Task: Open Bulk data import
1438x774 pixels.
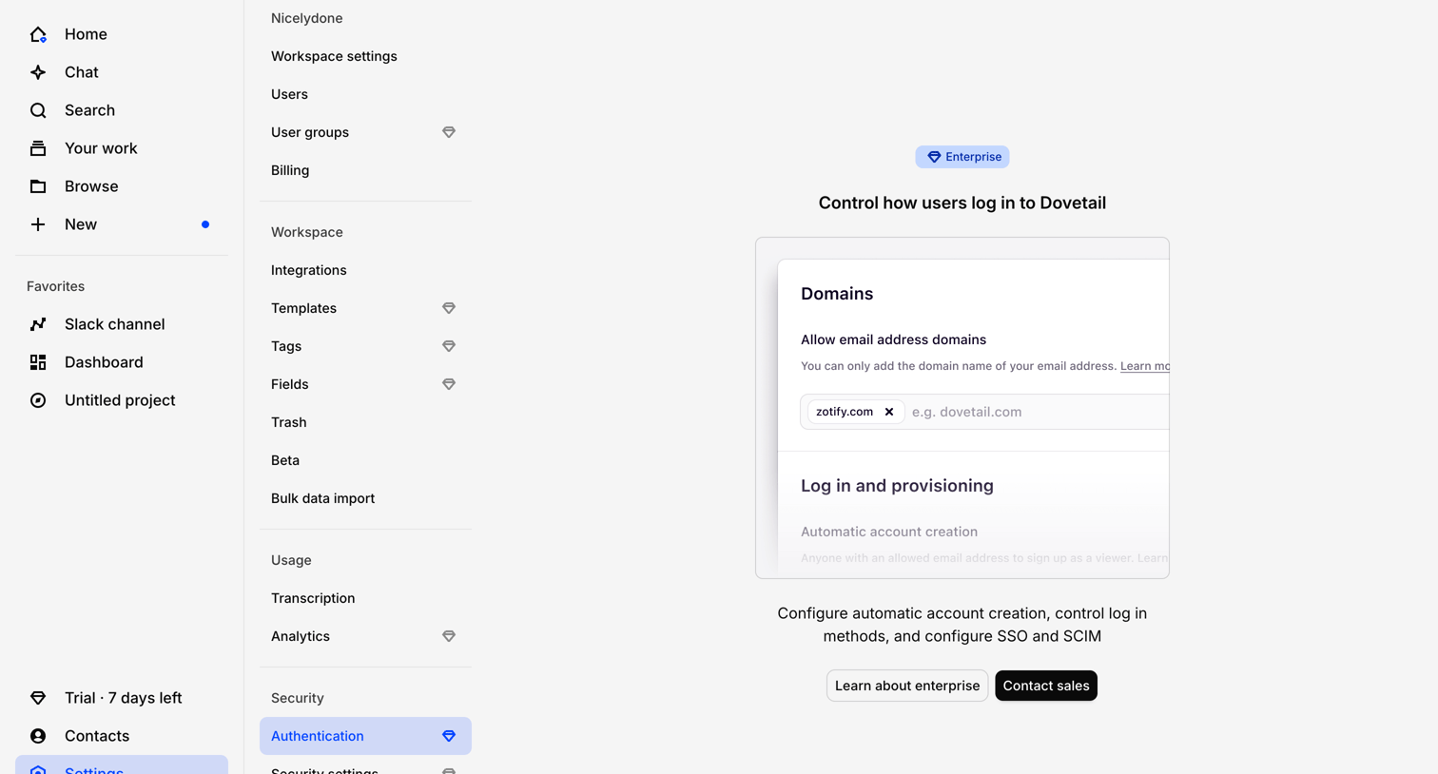Action: click(x=365, y=498)
